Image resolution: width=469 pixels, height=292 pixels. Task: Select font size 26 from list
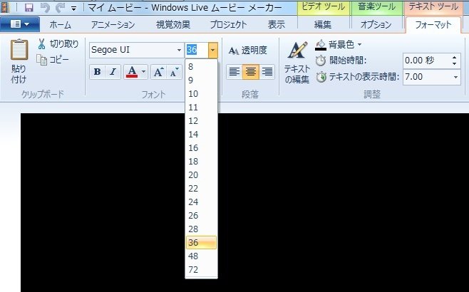[201, 216]
